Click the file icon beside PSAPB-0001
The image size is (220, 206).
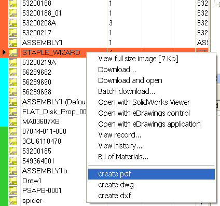(13, 190)
